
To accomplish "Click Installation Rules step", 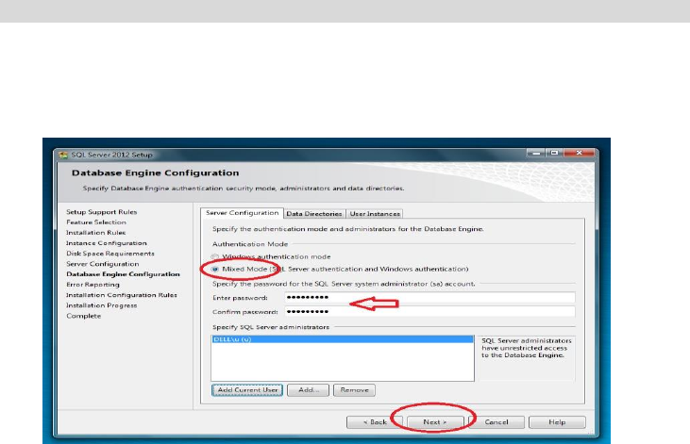I will click(x=96, y=233).
